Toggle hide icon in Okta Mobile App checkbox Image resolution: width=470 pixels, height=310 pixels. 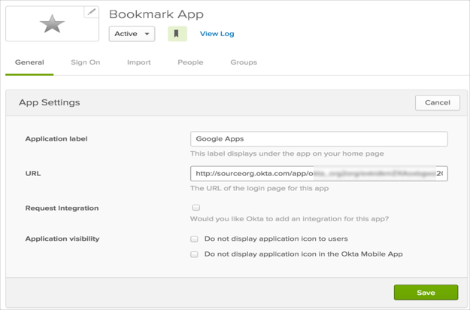(x=195, y=254)
